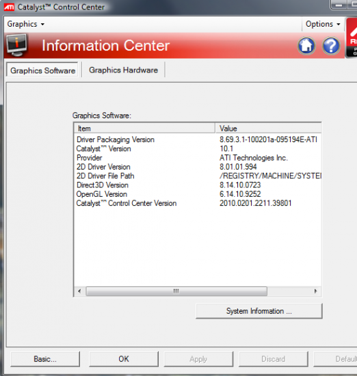The width and height of the screenshot is (357, 376).
Task: Click the Basic... button
Action: [x=45, y=359]
